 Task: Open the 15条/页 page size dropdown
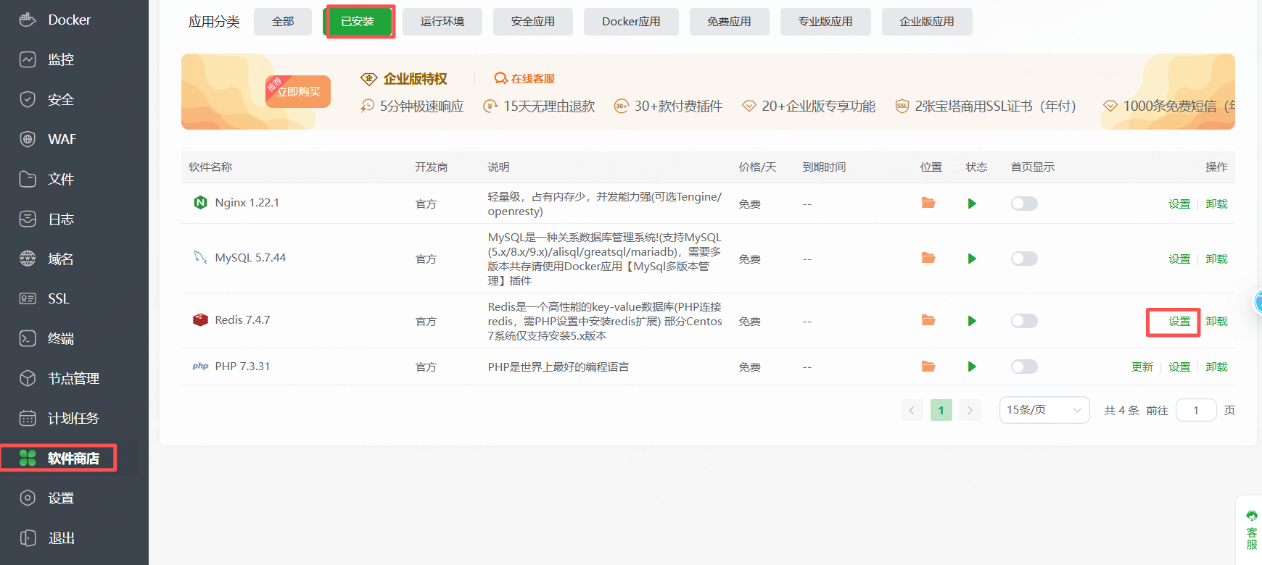coord(1044,410)
